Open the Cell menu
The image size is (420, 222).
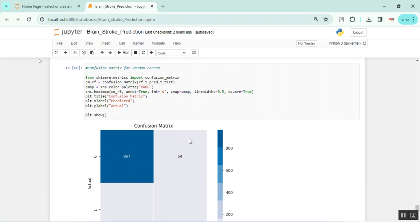pos(122,43)
